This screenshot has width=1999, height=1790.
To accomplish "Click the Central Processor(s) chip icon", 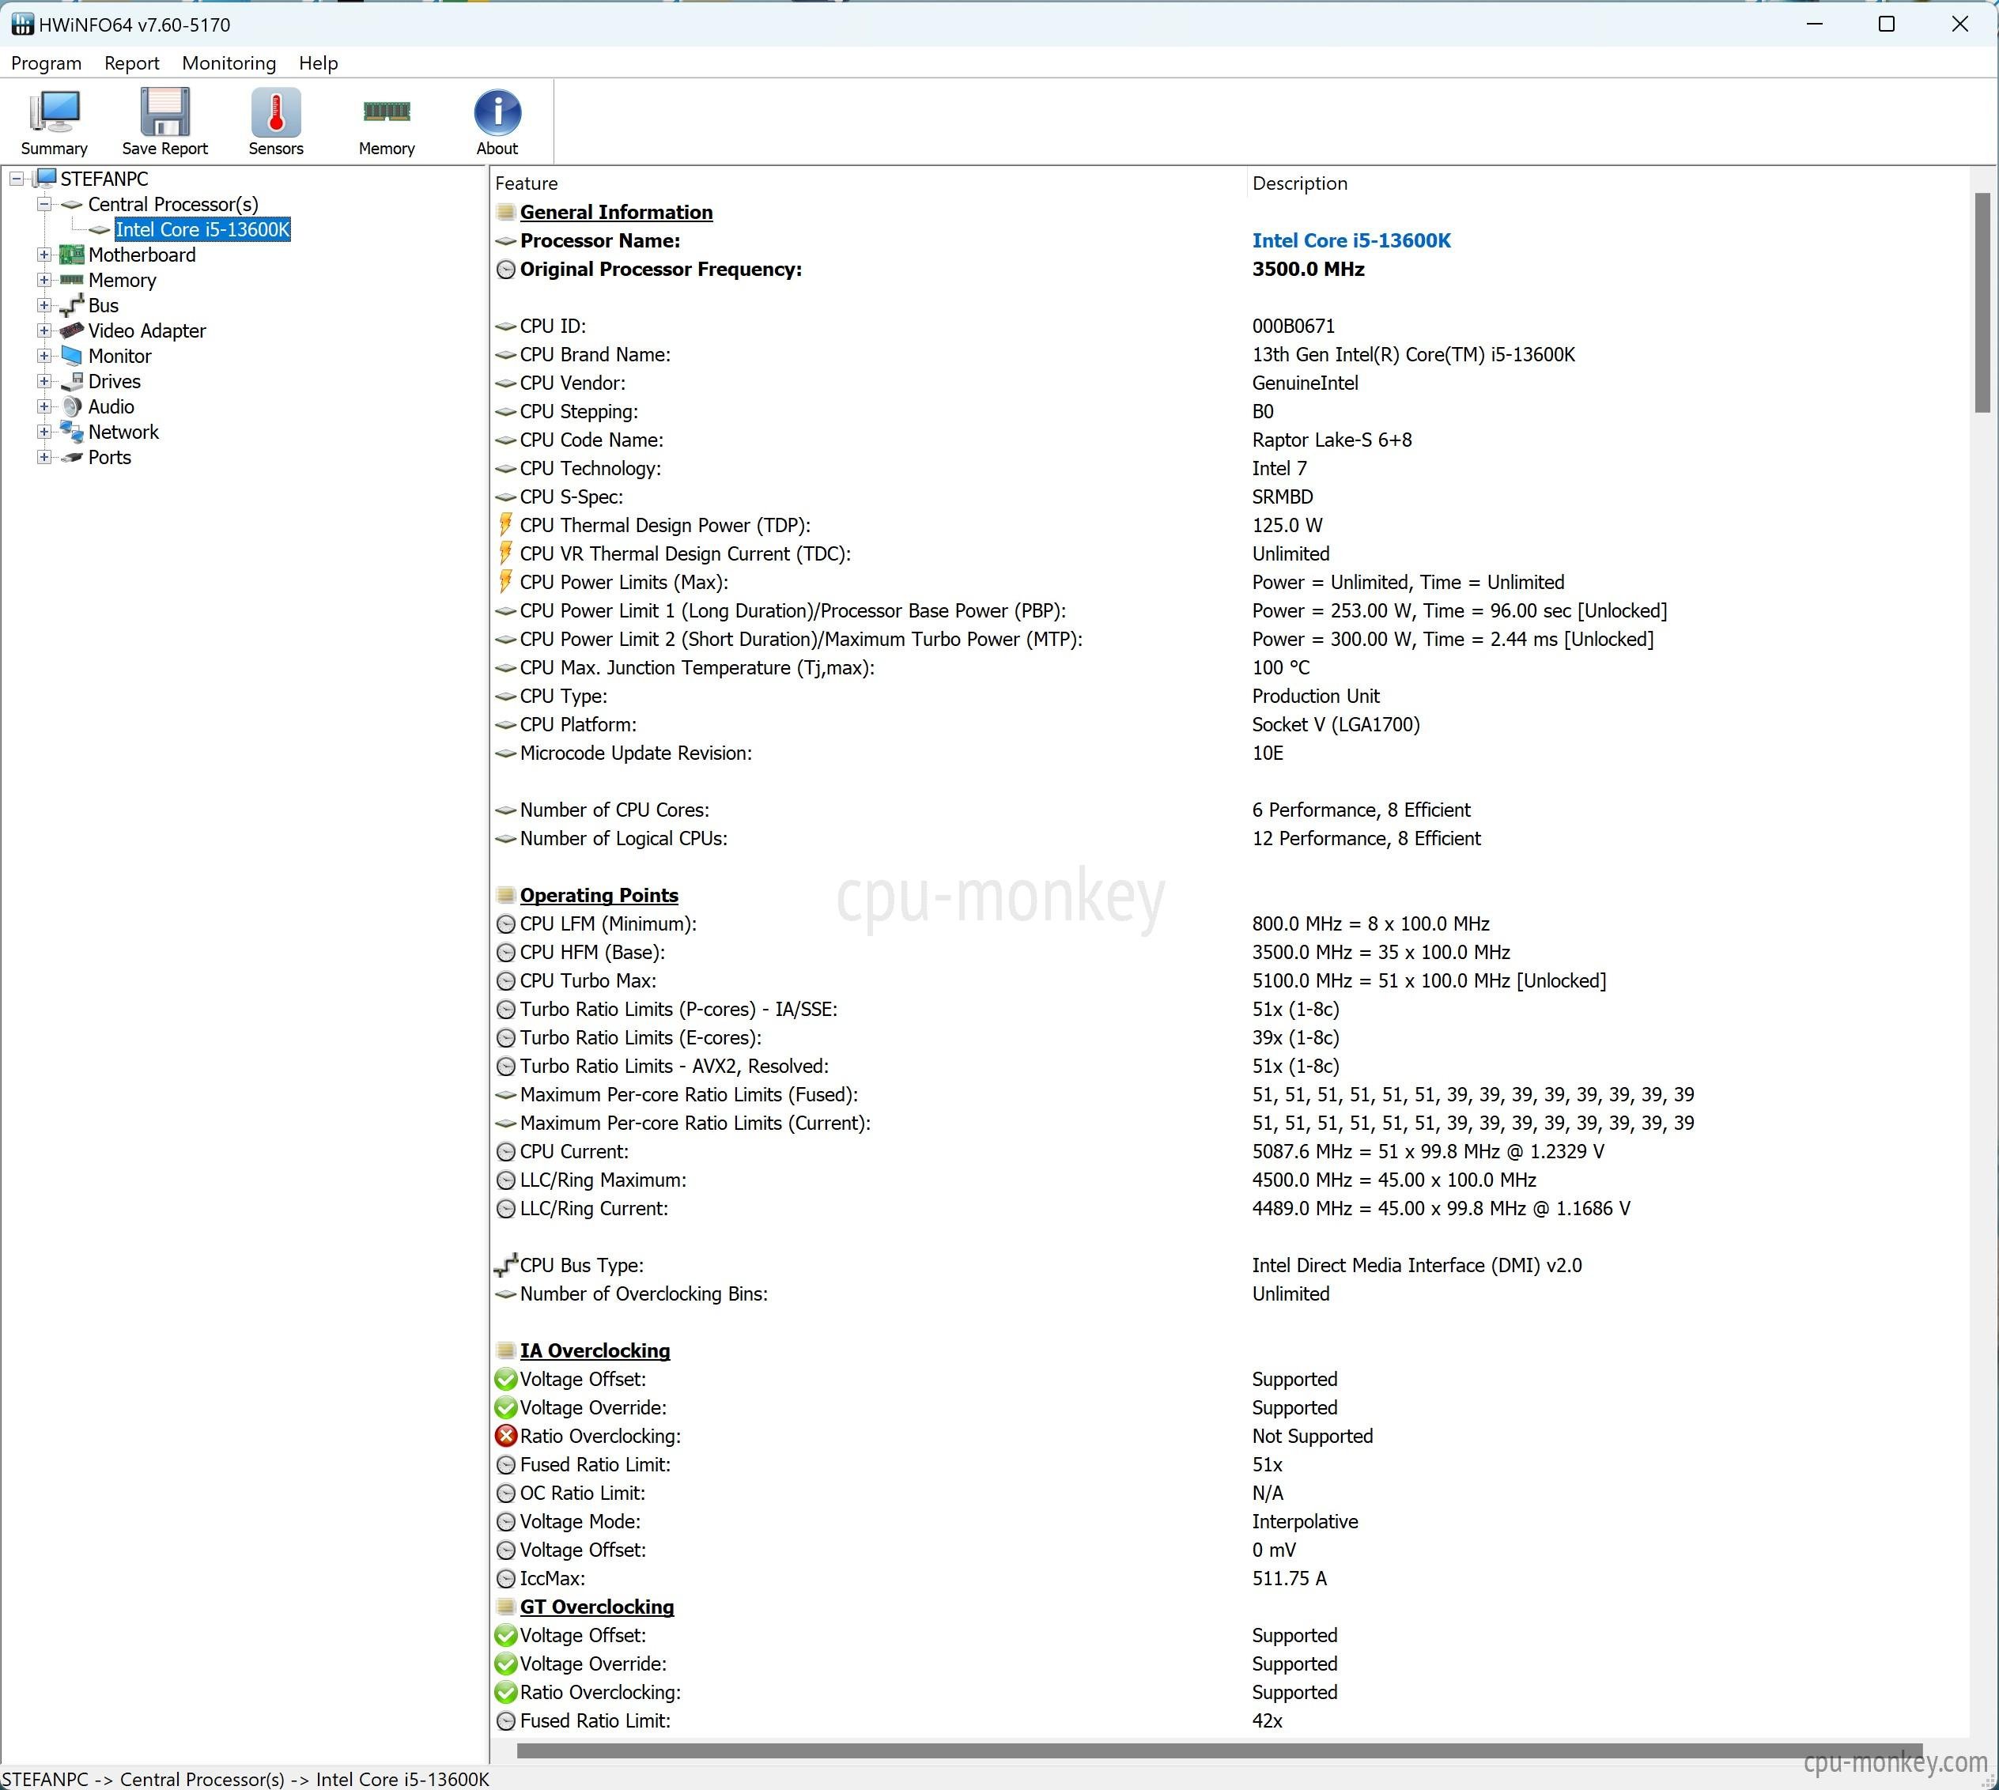I will [72, 205].
